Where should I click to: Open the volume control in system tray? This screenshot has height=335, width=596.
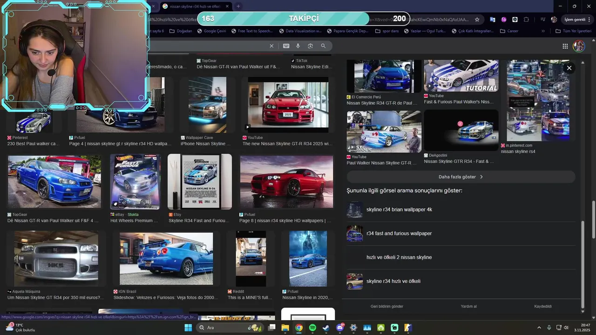566,328
